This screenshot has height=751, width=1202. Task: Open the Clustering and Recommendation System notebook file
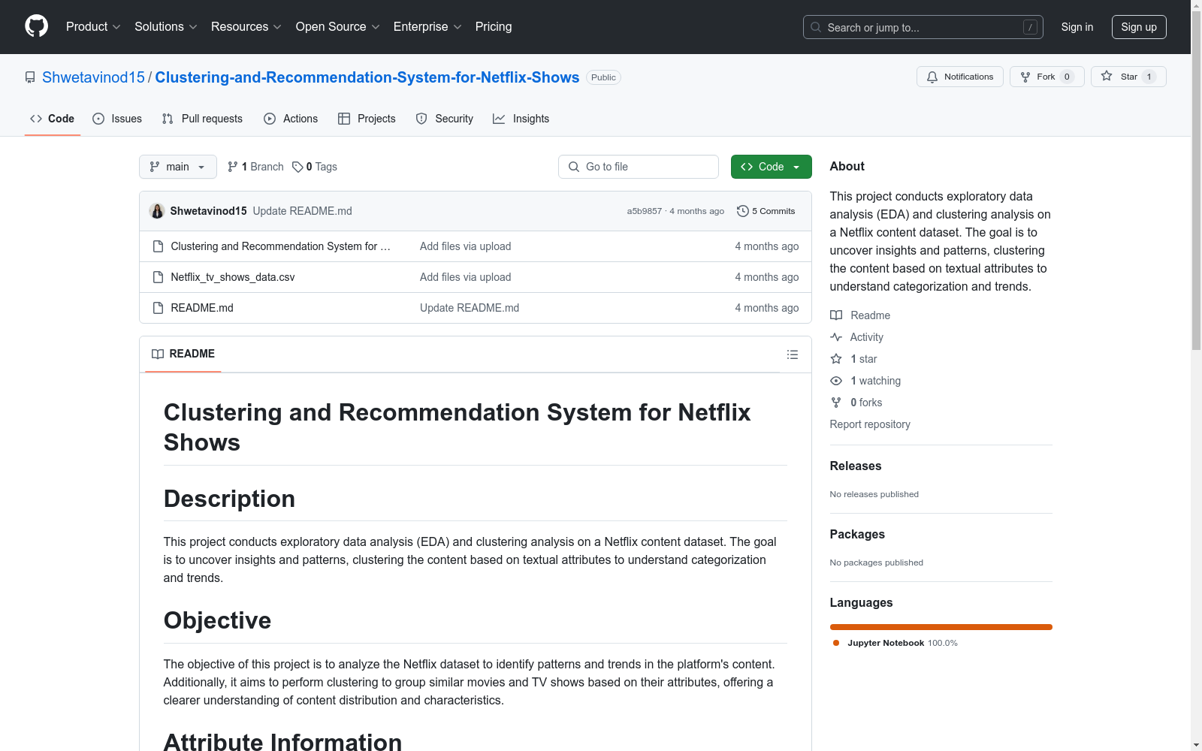tap(281, 246)
